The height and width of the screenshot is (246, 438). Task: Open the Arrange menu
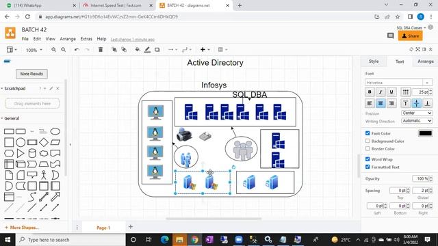68,39
